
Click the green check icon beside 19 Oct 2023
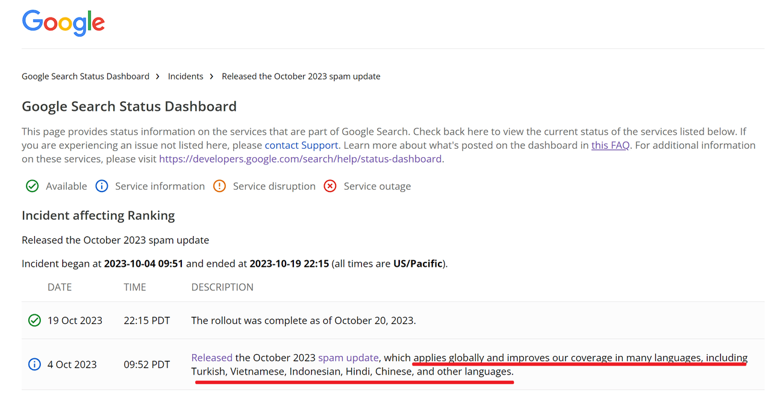(x=34, y=320)
